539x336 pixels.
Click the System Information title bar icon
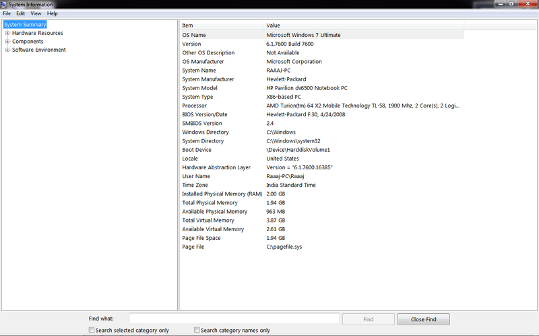point(3,4)
